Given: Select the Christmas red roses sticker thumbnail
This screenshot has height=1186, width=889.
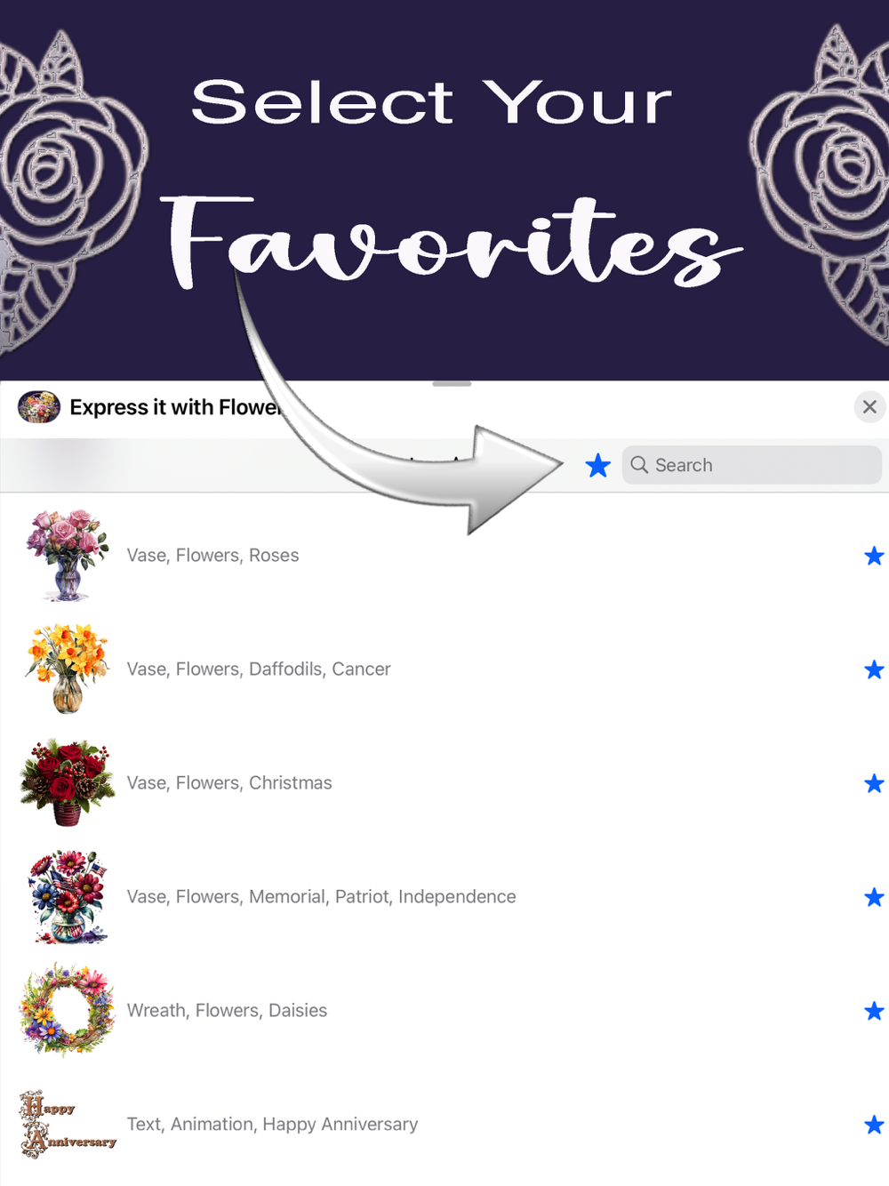Looking at the screenshot, I should point(68,782).
